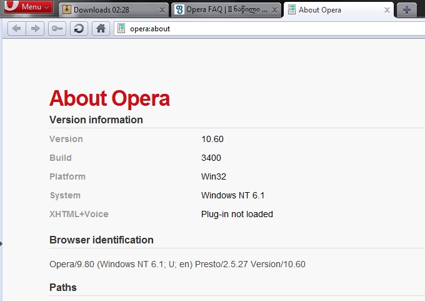Click the Back navigation arrow
The width and height of the screenshot is (425, 301).
[x=17, y=28]
